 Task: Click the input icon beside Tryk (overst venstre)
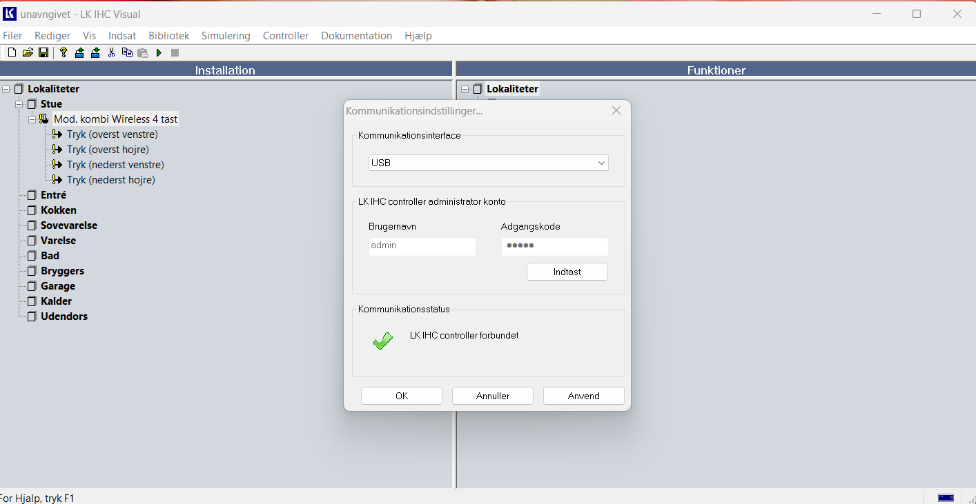[x=57, y=134]
